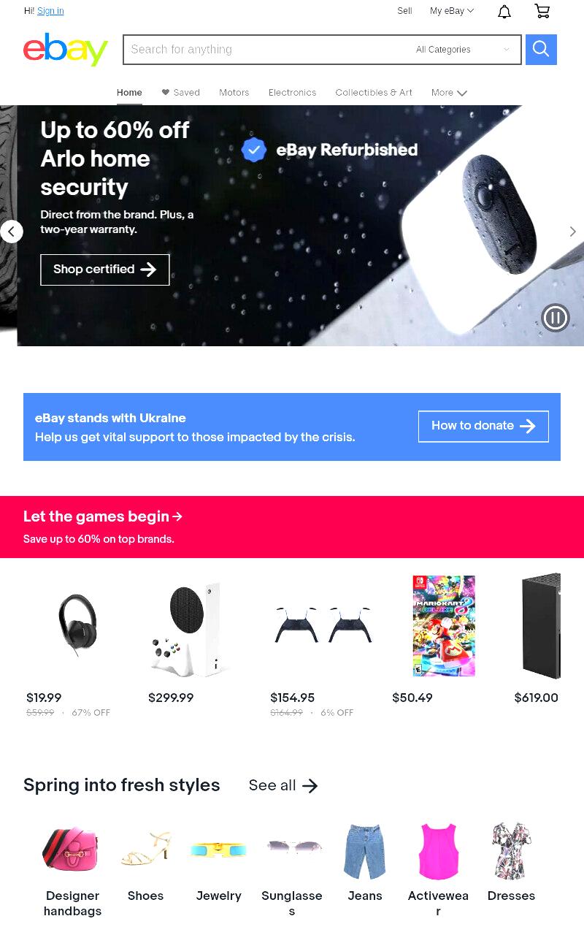Show the previous banner slide

coord(12,232)
